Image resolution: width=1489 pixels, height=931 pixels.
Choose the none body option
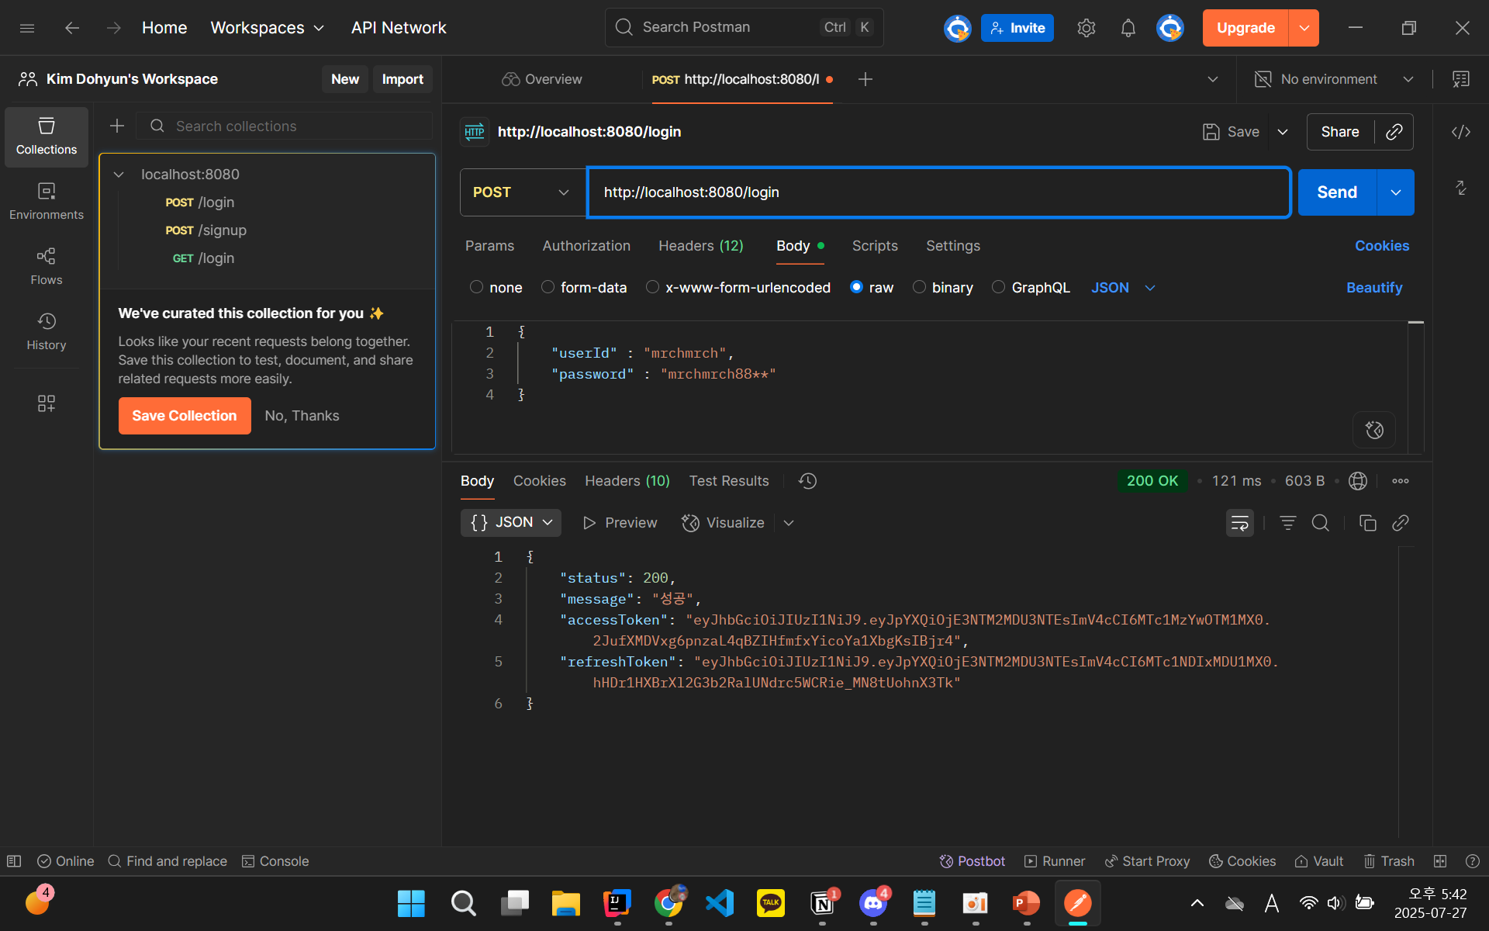[476, 287]
